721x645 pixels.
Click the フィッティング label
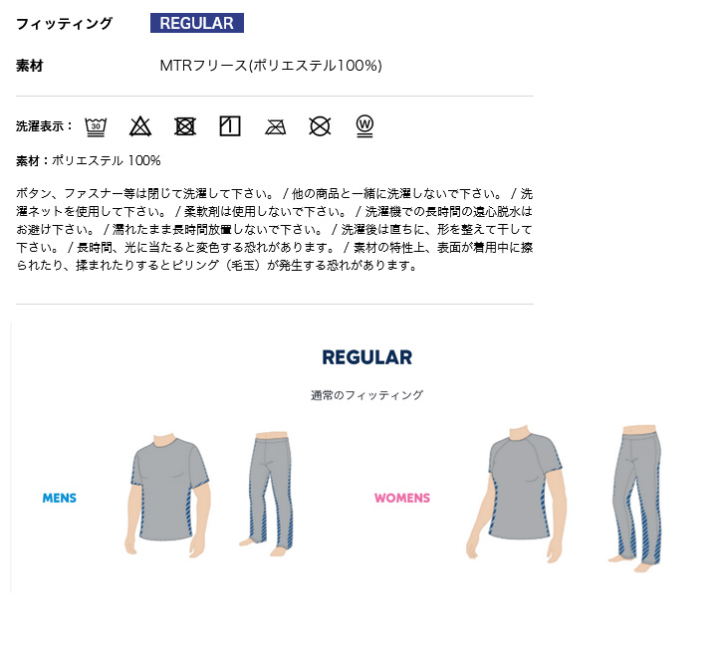64,23
